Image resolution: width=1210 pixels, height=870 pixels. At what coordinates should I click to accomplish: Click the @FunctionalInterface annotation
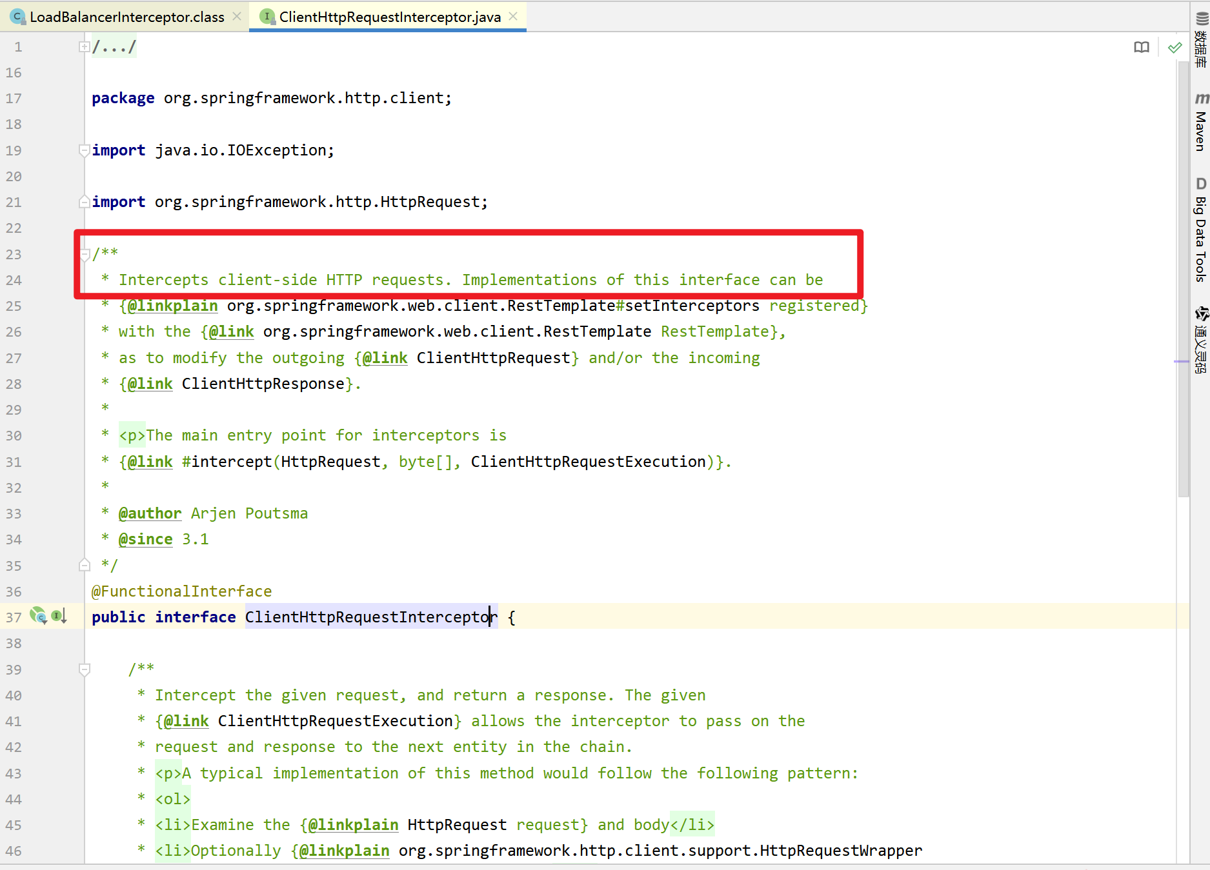pyautogui.click(x=181, y=591)
